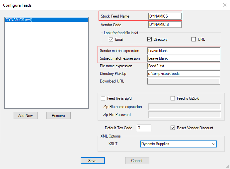Uncheck Reset Vendor Discount
230x169 pixels.
pyautogui.click(x=173, y=128)
